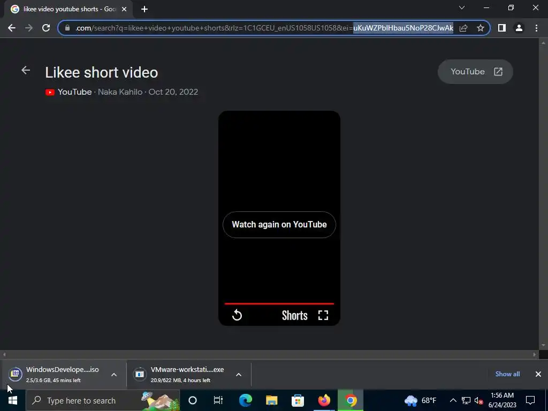Bookmark this page with the star icon
The image size is (548, 411).
pos(481,28)
